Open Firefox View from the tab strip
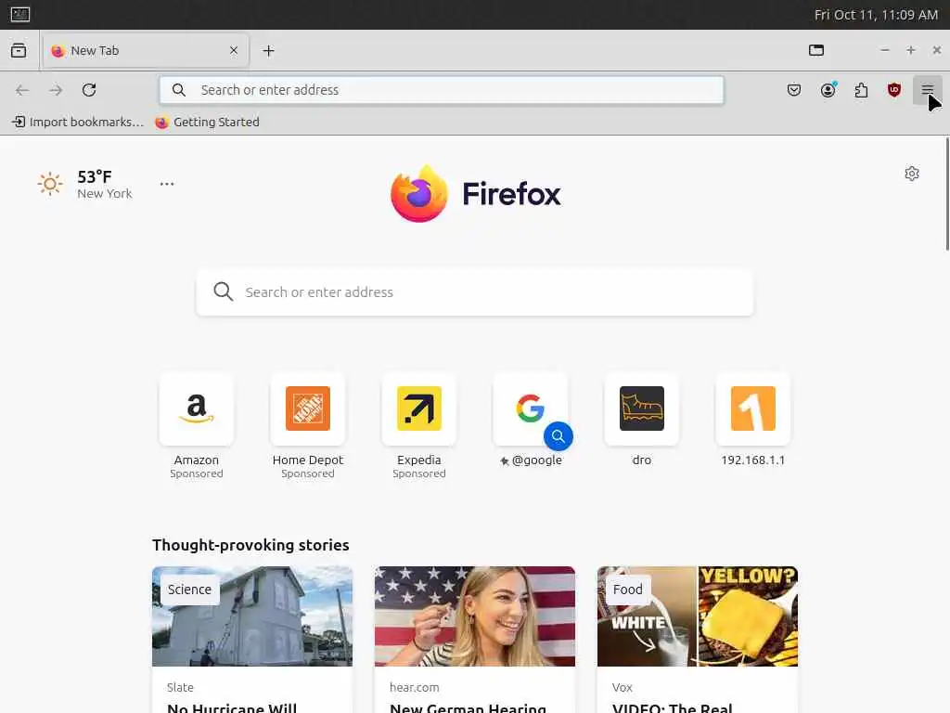 click(19, 50)
